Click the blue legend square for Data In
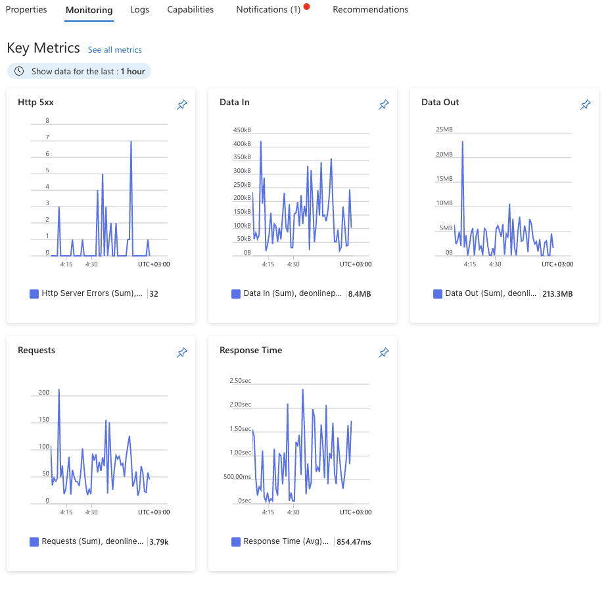610x590 pixels. click(236, 293)
